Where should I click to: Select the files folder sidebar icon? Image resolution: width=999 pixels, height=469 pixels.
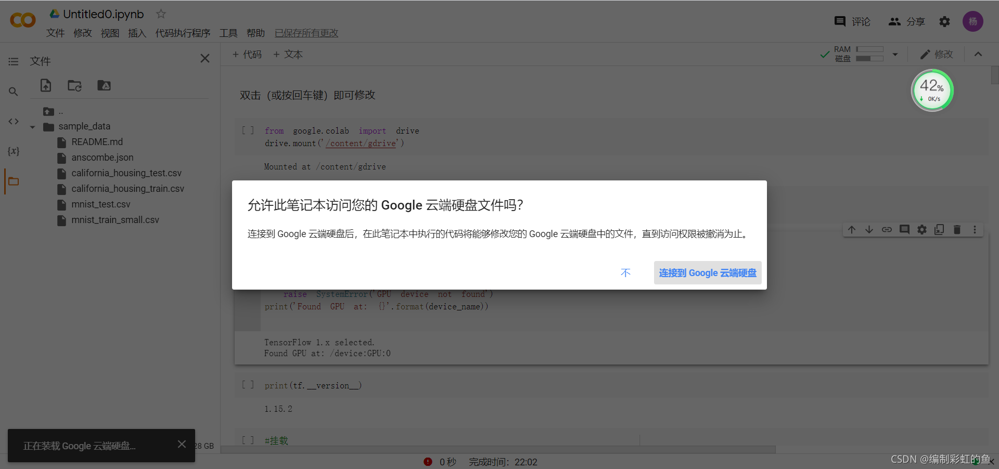click(14, 181)
